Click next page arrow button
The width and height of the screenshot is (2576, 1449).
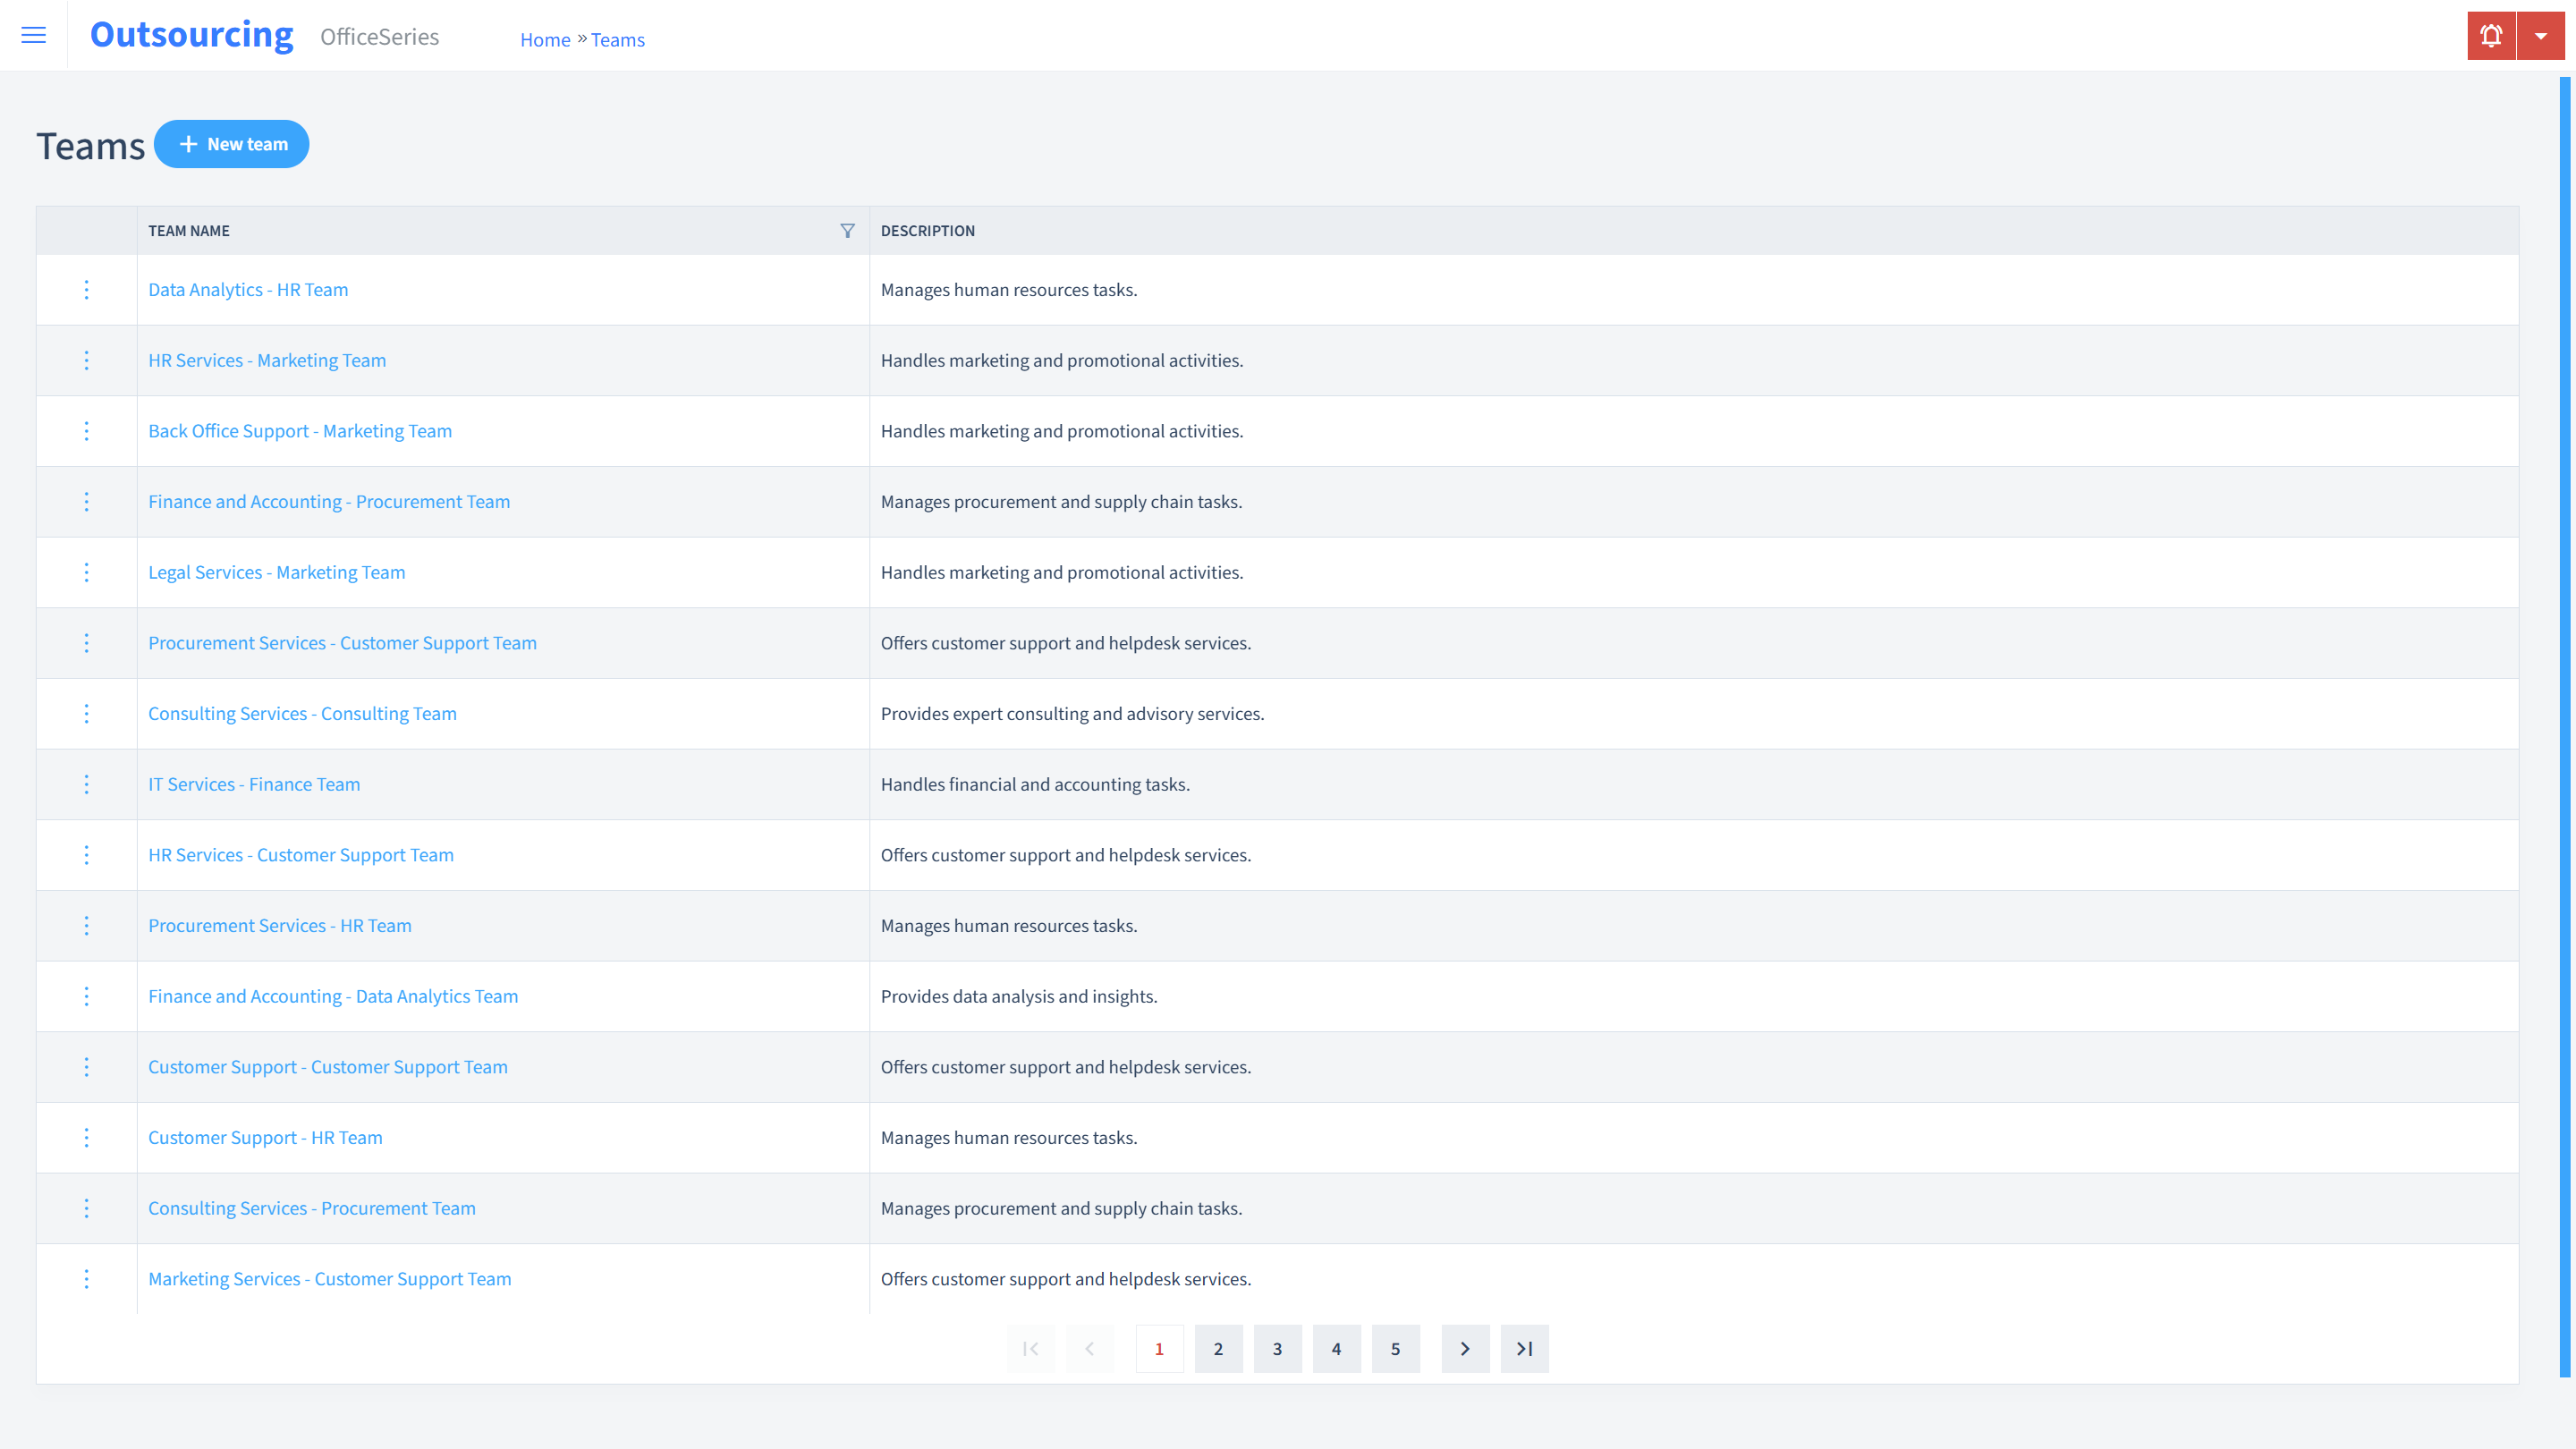pos(1465,1348)
